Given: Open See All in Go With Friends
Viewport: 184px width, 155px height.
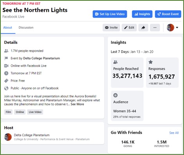Looking at the screenshot, I should 174,133.
